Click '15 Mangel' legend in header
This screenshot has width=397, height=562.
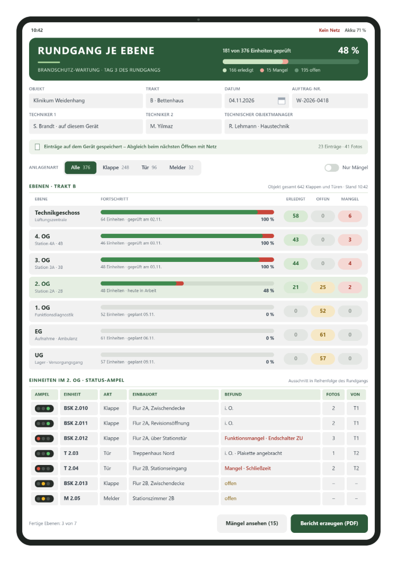pyautogui.click(x=274, y=70)
